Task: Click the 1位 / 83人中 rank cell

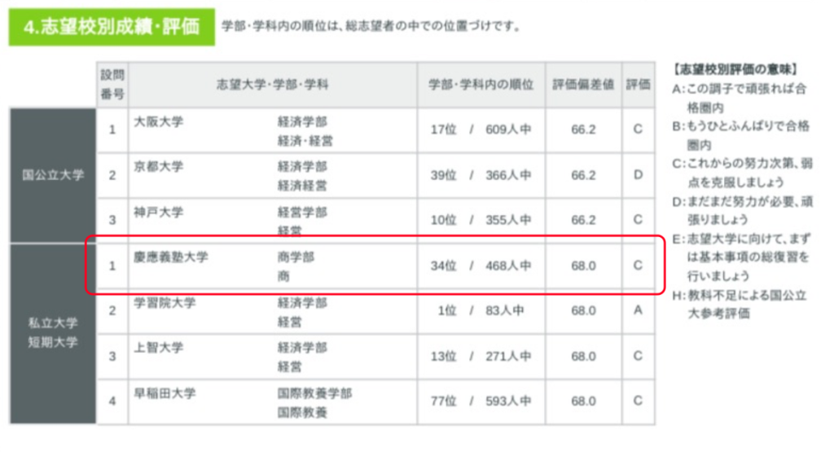Action: point(481,310)
